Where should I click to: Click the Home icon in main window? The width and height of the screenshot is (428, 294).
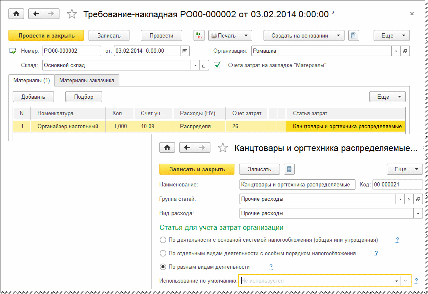click(x=16, y=14)
